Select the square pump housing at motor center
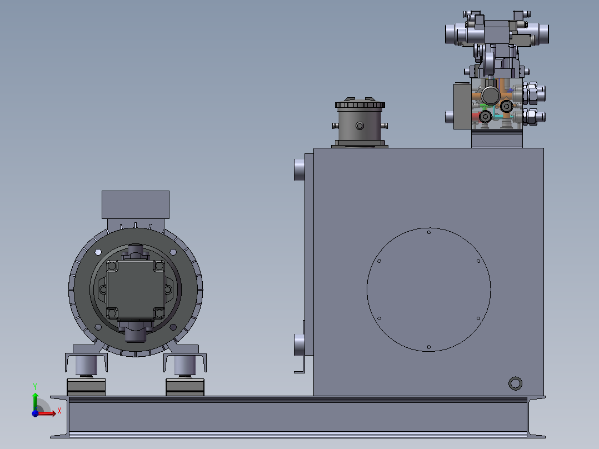This screenshot has width=599, height=449. pyautogui.click(x=135, y=290)
